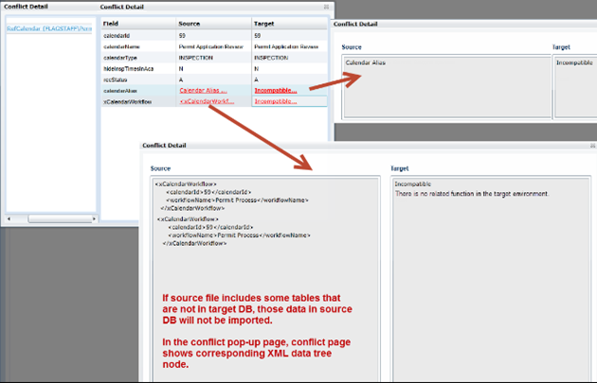
Task: Open the Incompatible link in calendarAlias row
Action: tap(276, 90)
